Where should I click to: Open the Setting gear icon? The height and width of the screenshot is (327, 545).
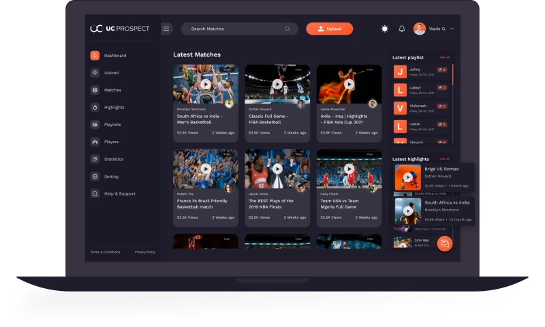pos(95,176)
